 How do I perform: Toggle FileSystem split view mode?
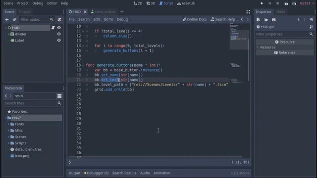tap(59, 96)
